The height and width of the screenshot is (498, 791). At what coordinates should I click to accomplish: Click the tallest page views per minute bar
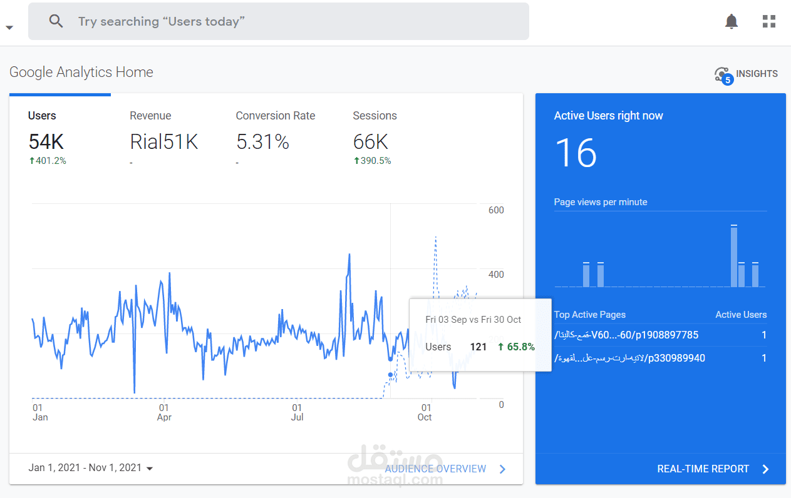[x=734, y=256]
